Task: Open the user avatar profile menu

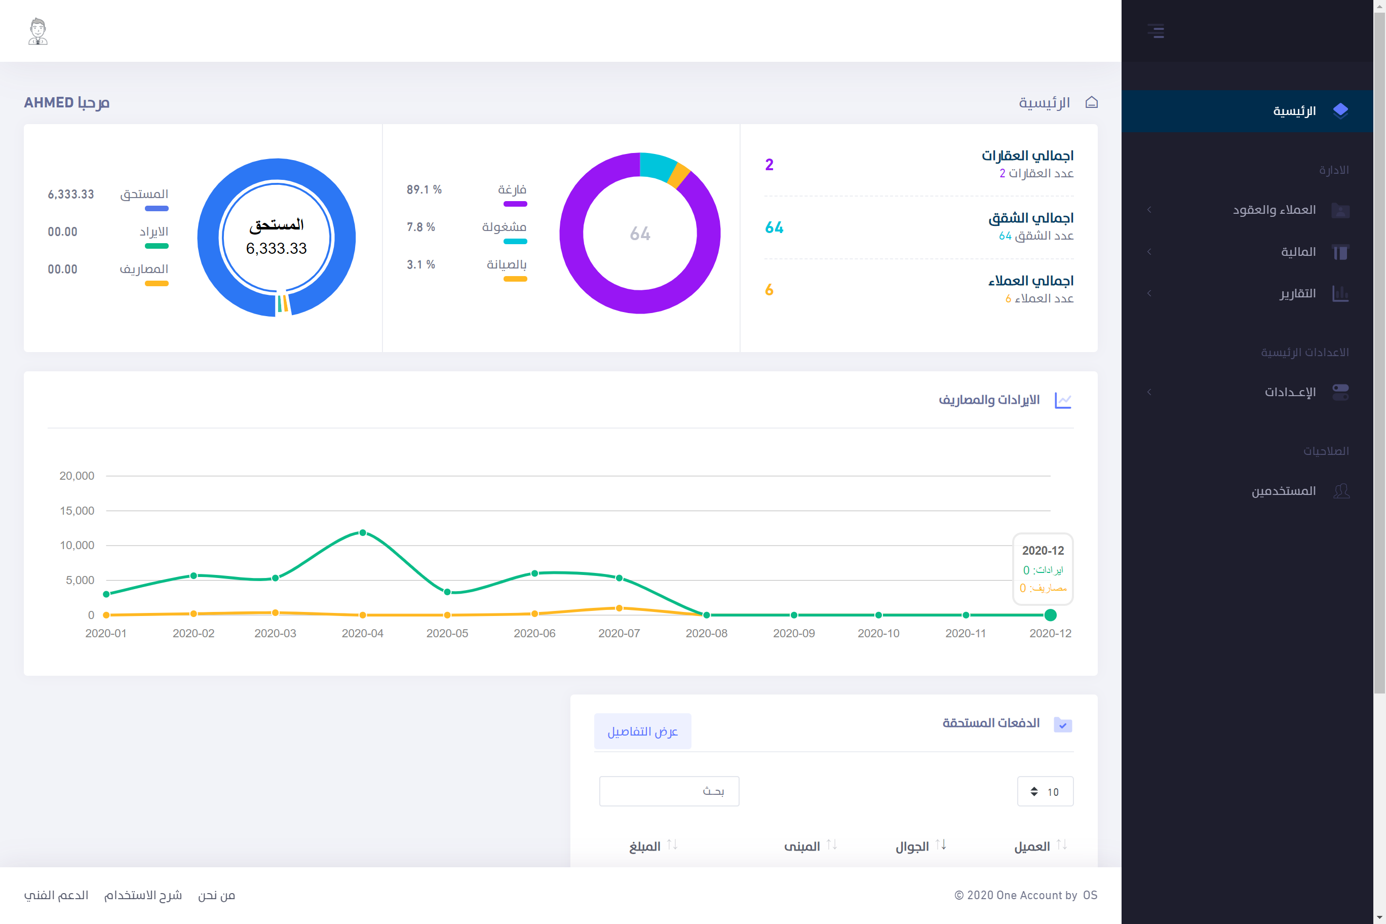Action: [x=37, y=31]
